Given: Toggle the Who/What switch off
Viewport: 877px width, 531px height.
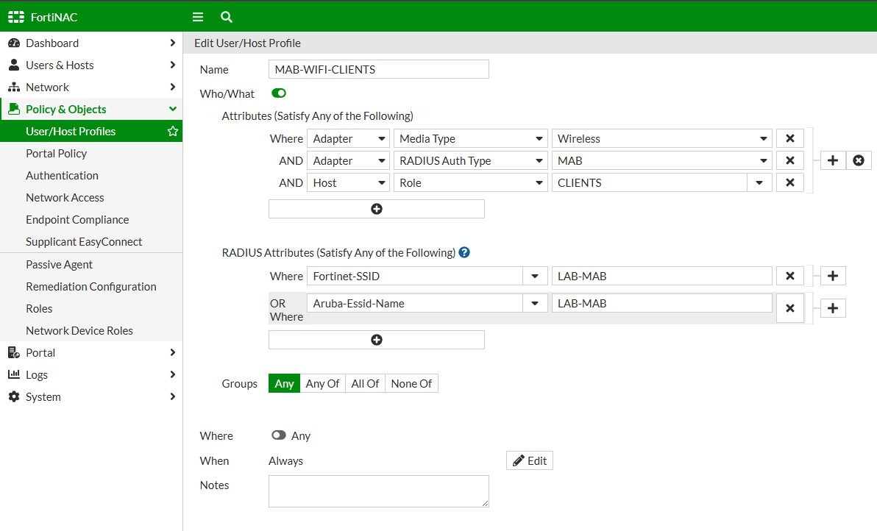Looking at the screenshot, I should click(279, 93).
